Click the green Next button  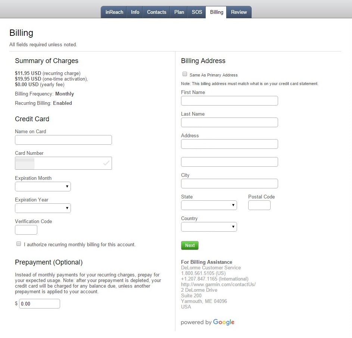190,245
